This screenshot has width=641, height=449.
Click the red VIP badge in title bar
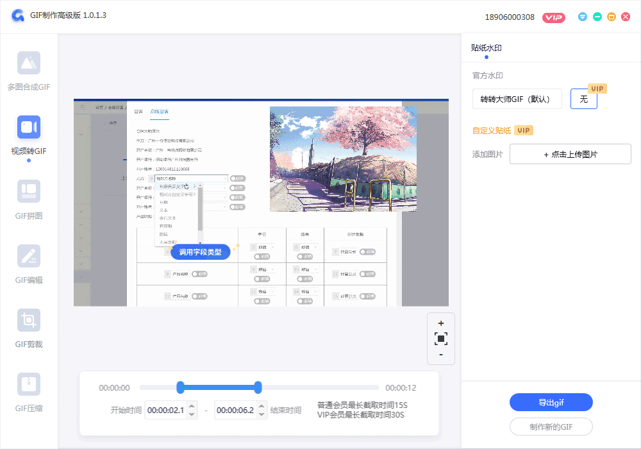[553, 17]
